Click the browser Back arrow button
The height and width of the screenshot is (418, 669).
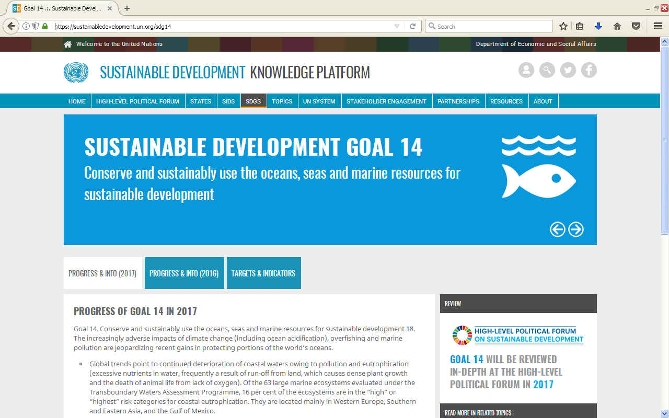click(11, 26)
